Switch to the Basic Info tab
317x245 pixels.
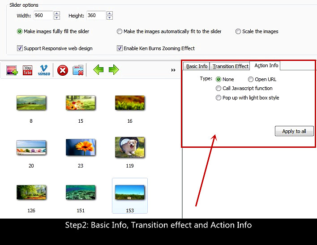click(197, 66)
